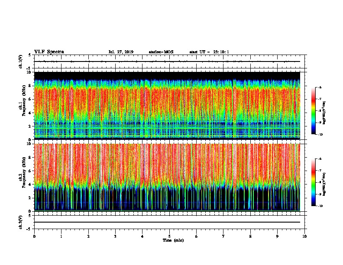
Task: Click inside the ch.2 spectrogram panel
Action: tap(167, 178)
